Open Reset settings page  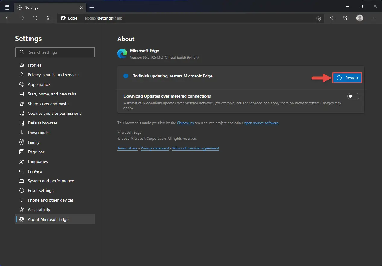[x=55, y=190]
